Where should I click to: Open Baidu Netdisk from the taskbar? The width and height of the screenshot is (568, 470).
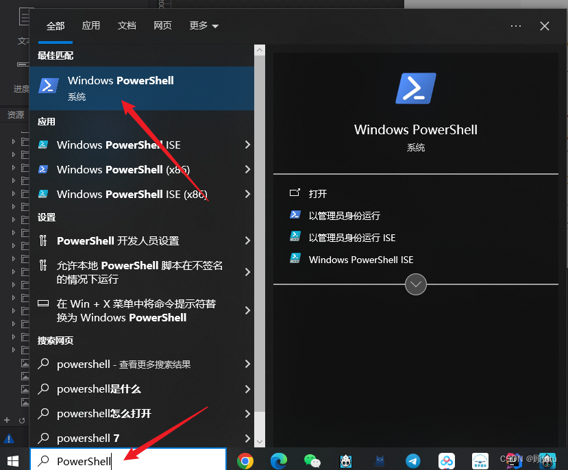click(x=447, y=461)
